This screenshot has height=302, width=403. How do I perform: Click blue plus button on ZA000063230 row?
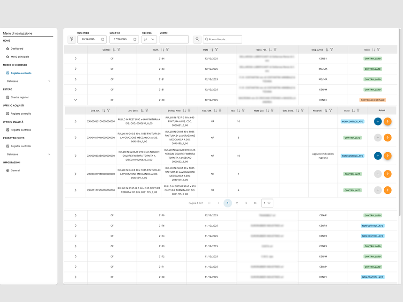[378, 156]
